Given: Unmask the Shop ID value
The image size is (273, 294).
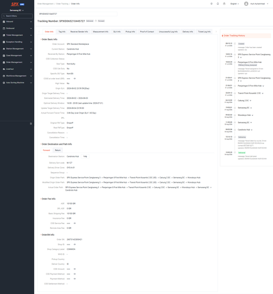Looking at the screenshot, I should click(75, 245).
